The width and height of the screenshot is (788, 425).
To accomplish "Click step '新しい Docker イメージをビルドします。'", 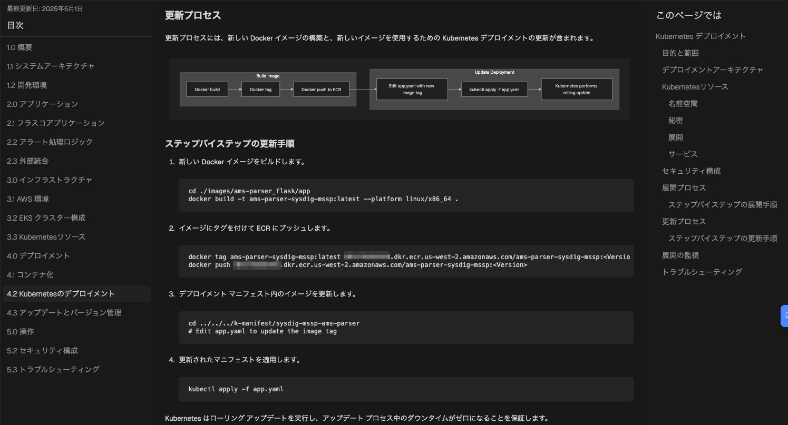I will [242, 162].
